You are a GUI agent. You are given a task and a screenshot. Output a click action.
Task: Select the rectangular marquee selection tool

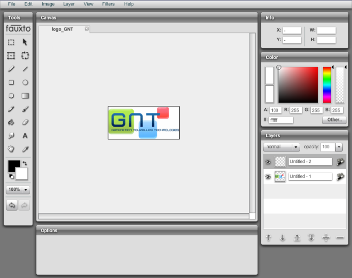pos(11,42)
